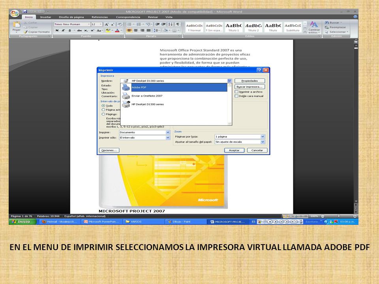Click the Opciones button
Screen dimensions: 379x284
pyautogui.click(x=109, y=150)
